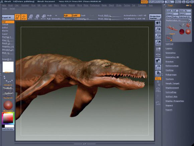194x146 pixels.
Task: Open Projection Master
Action: (x=155, y=17)
